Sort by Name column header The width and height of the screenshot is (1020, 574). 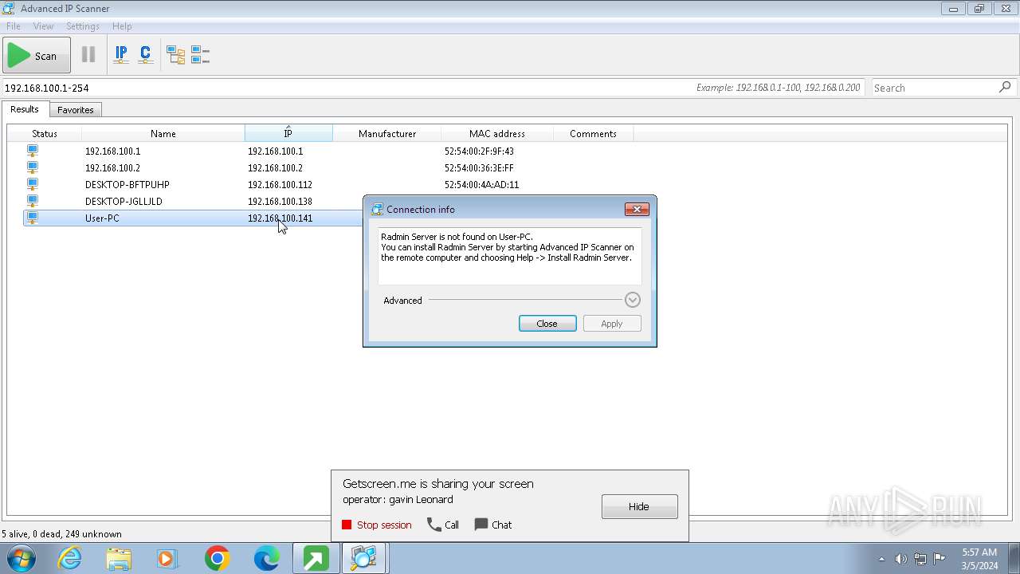163,133
